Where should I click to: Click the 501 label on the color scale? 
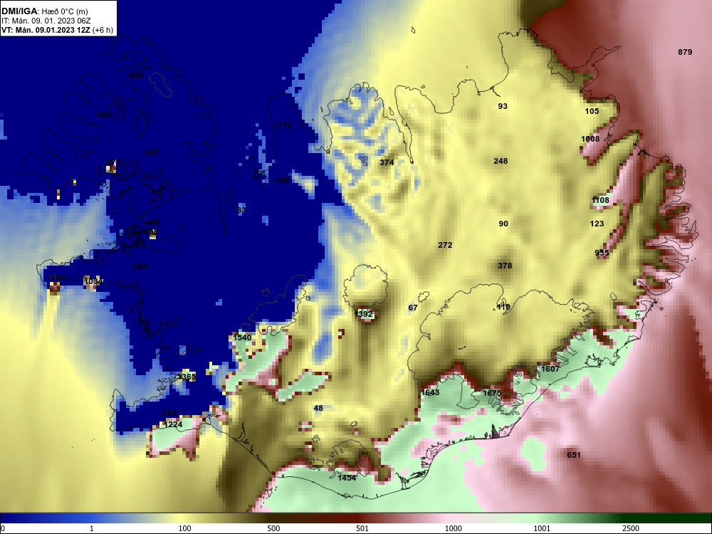point(362,528)
